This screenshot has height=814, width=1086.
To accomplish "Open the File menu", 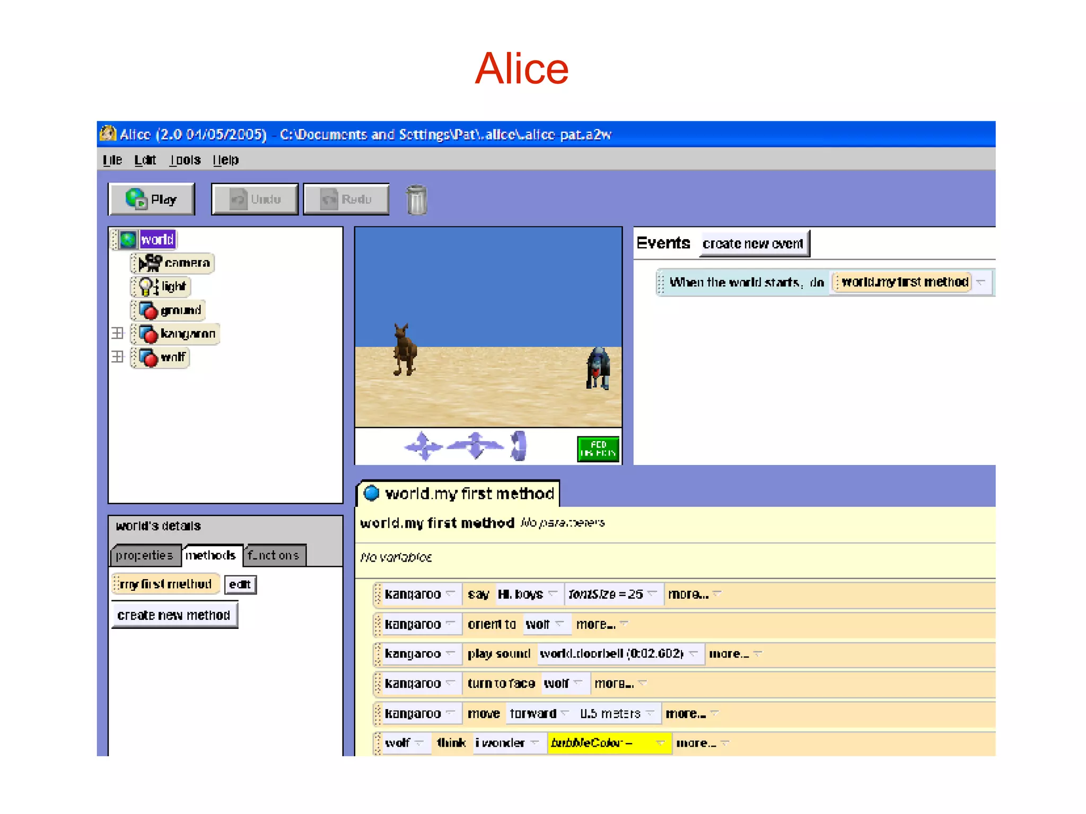I will pyautogui.click(x=112, y=160).
